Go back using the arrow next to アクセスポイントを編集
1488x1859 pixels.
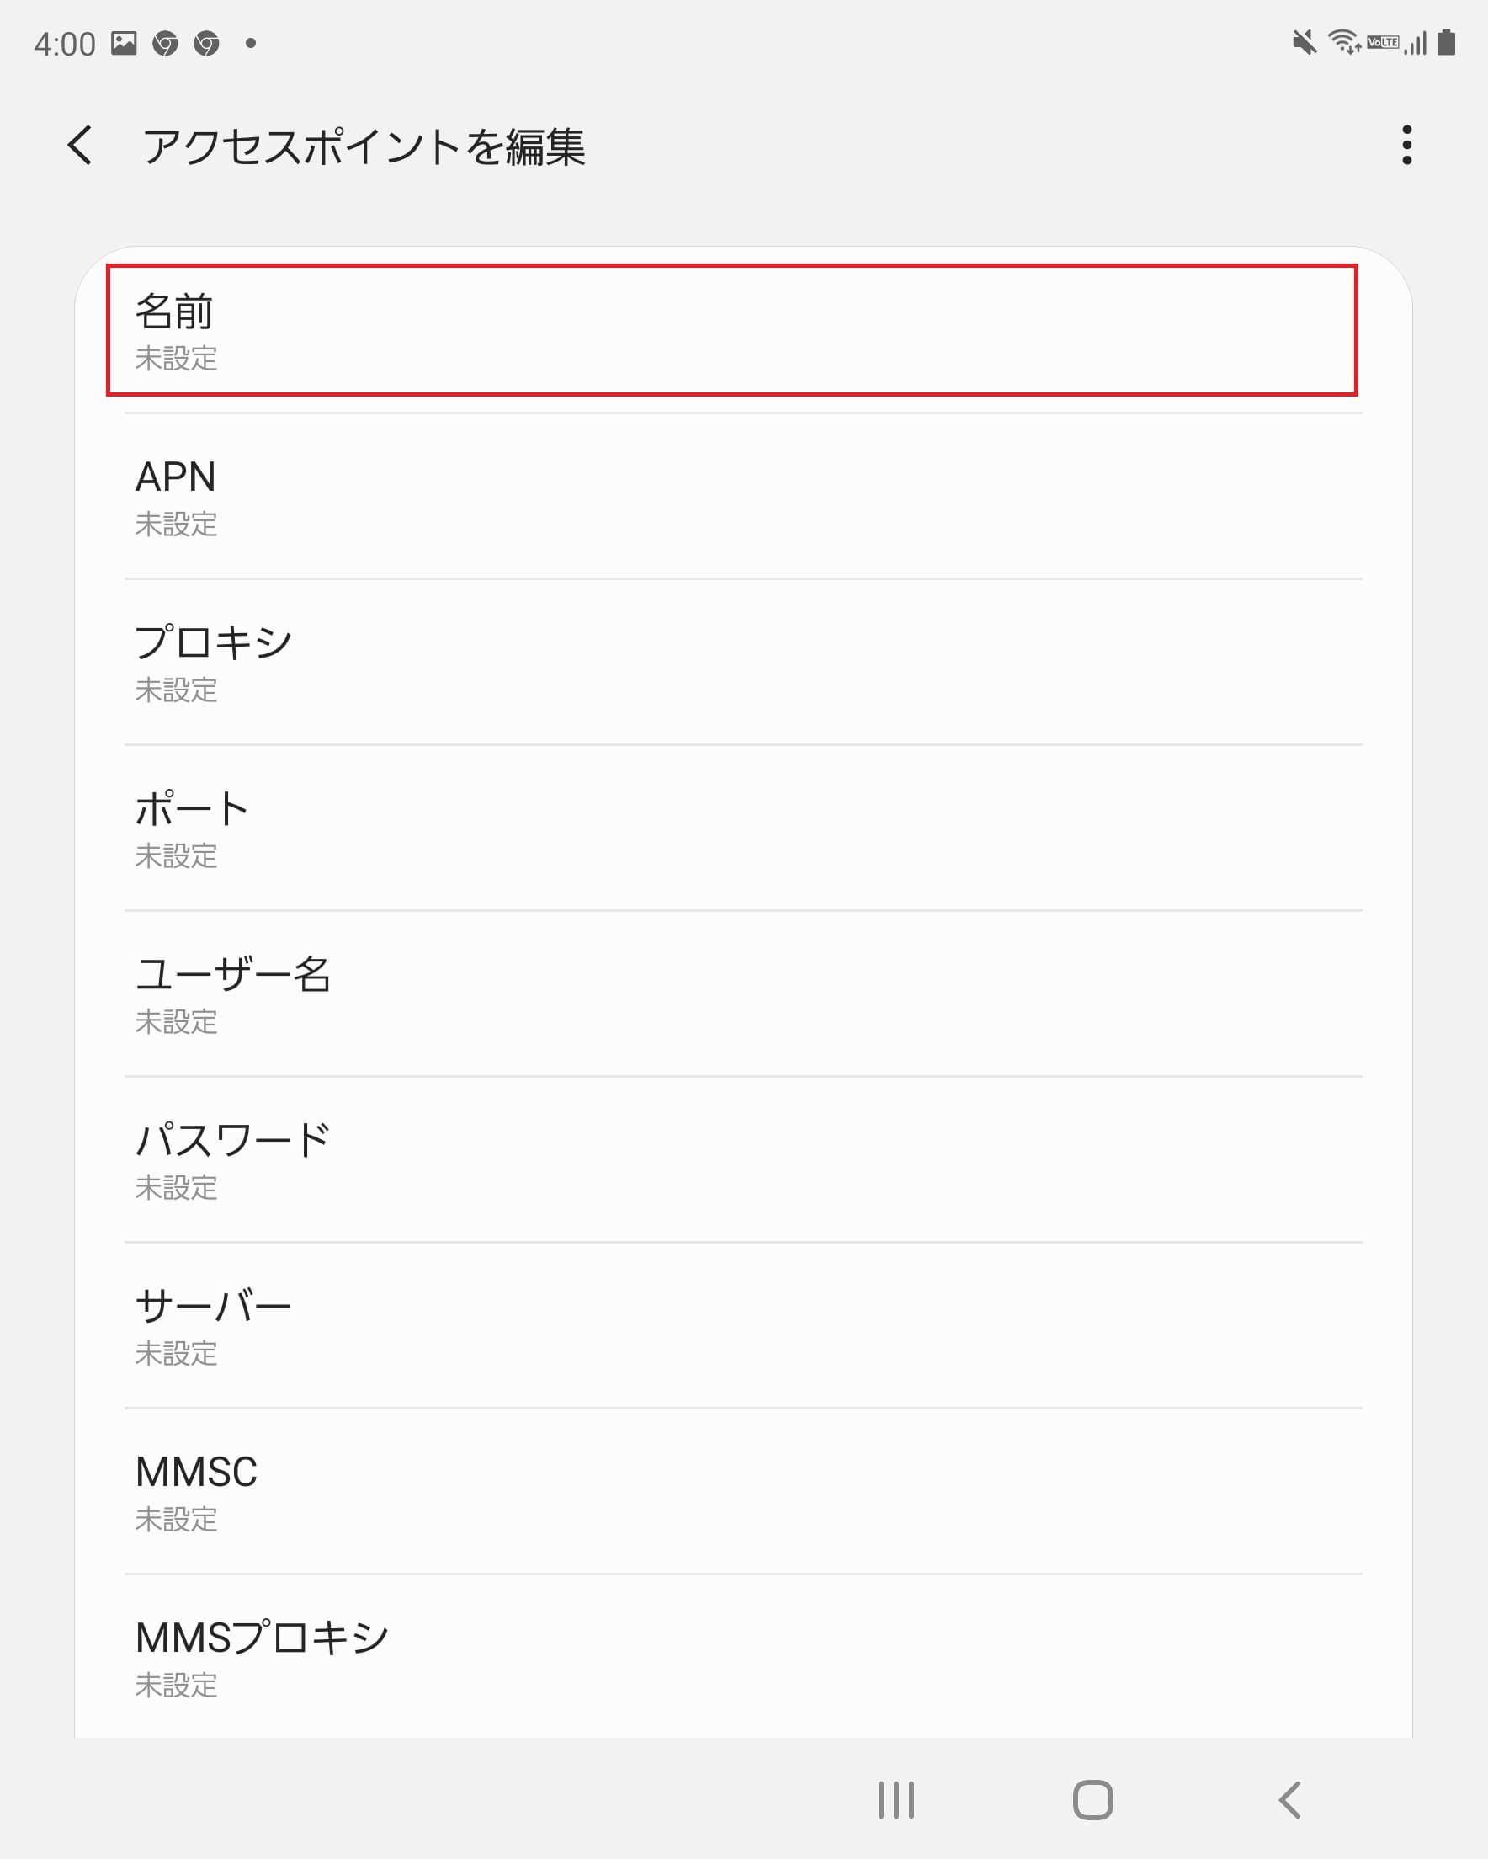[79, 148]
